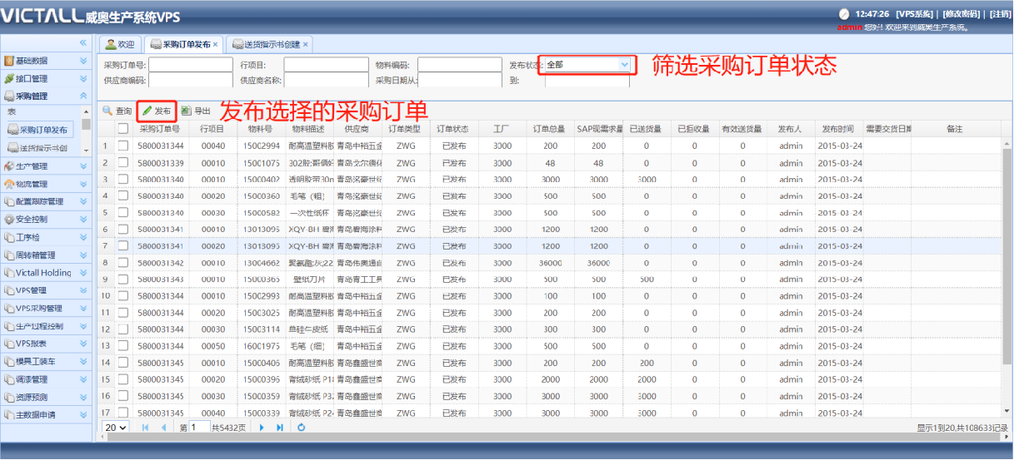Click the 修改密码 change password link
Viewport: 1014px width, 460px height.
coord(962,14)
